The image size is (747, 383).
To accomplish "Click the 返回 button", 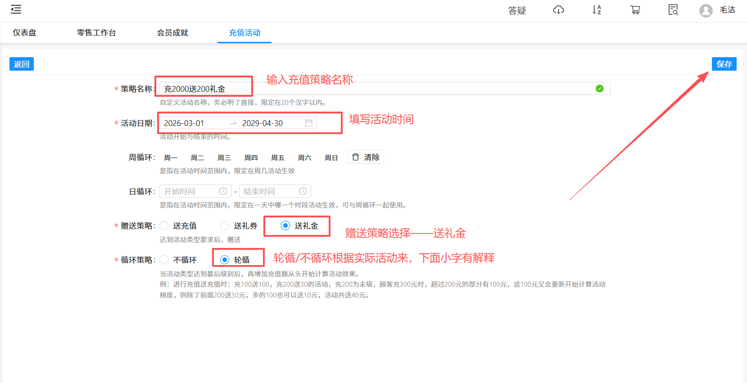I will tap(22, 64).
